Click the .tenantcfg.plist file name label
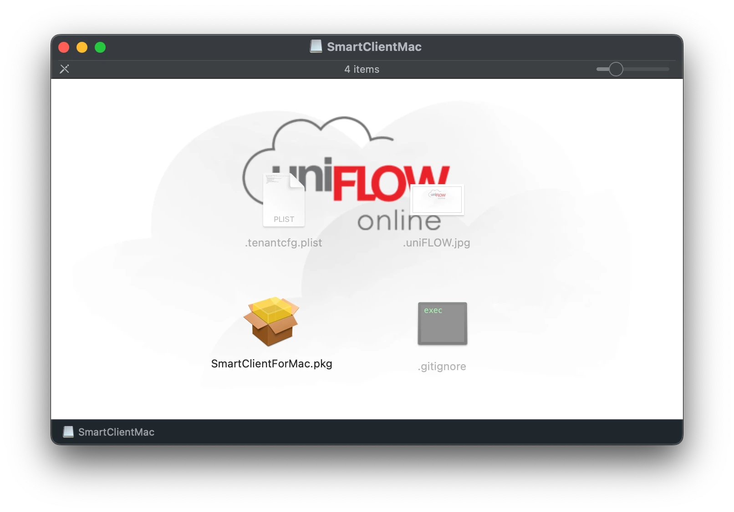Screen dimensions: 734x512 tap(284, 243)
